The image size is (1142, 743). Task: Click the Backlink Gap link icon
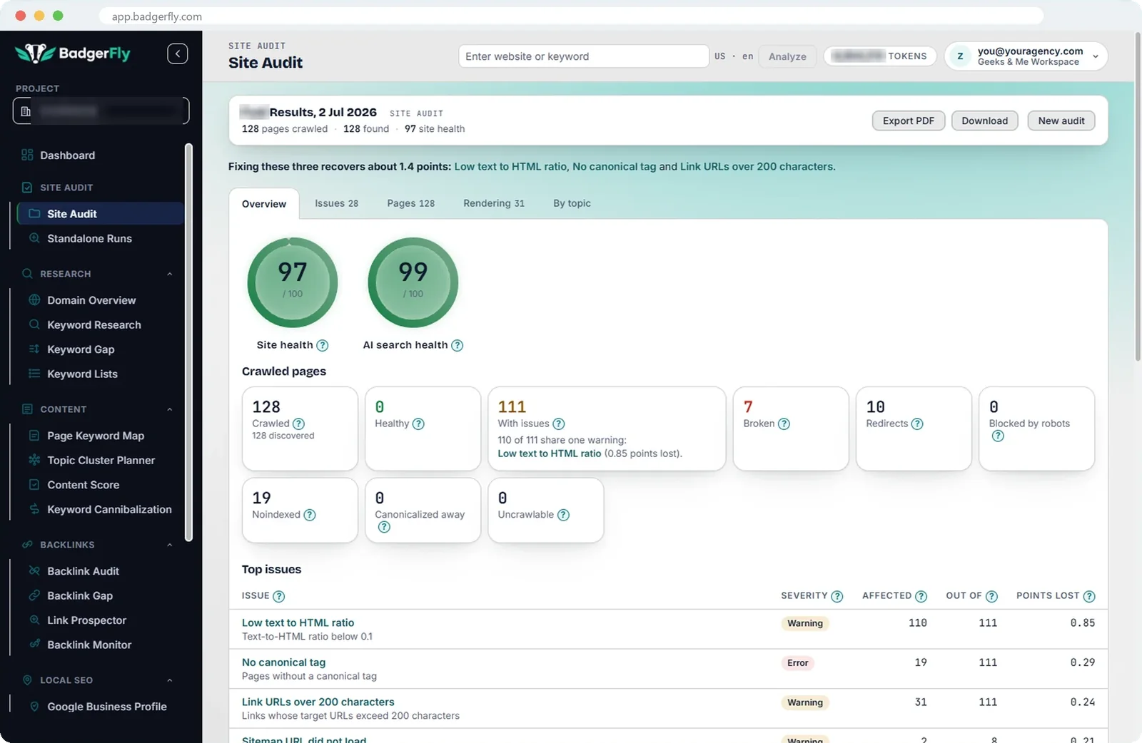(34, 595)
